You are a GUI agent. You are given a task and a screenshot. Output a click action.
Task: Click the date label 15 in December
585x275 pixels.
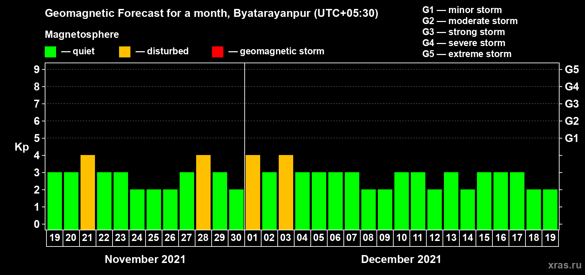[484, 238]
